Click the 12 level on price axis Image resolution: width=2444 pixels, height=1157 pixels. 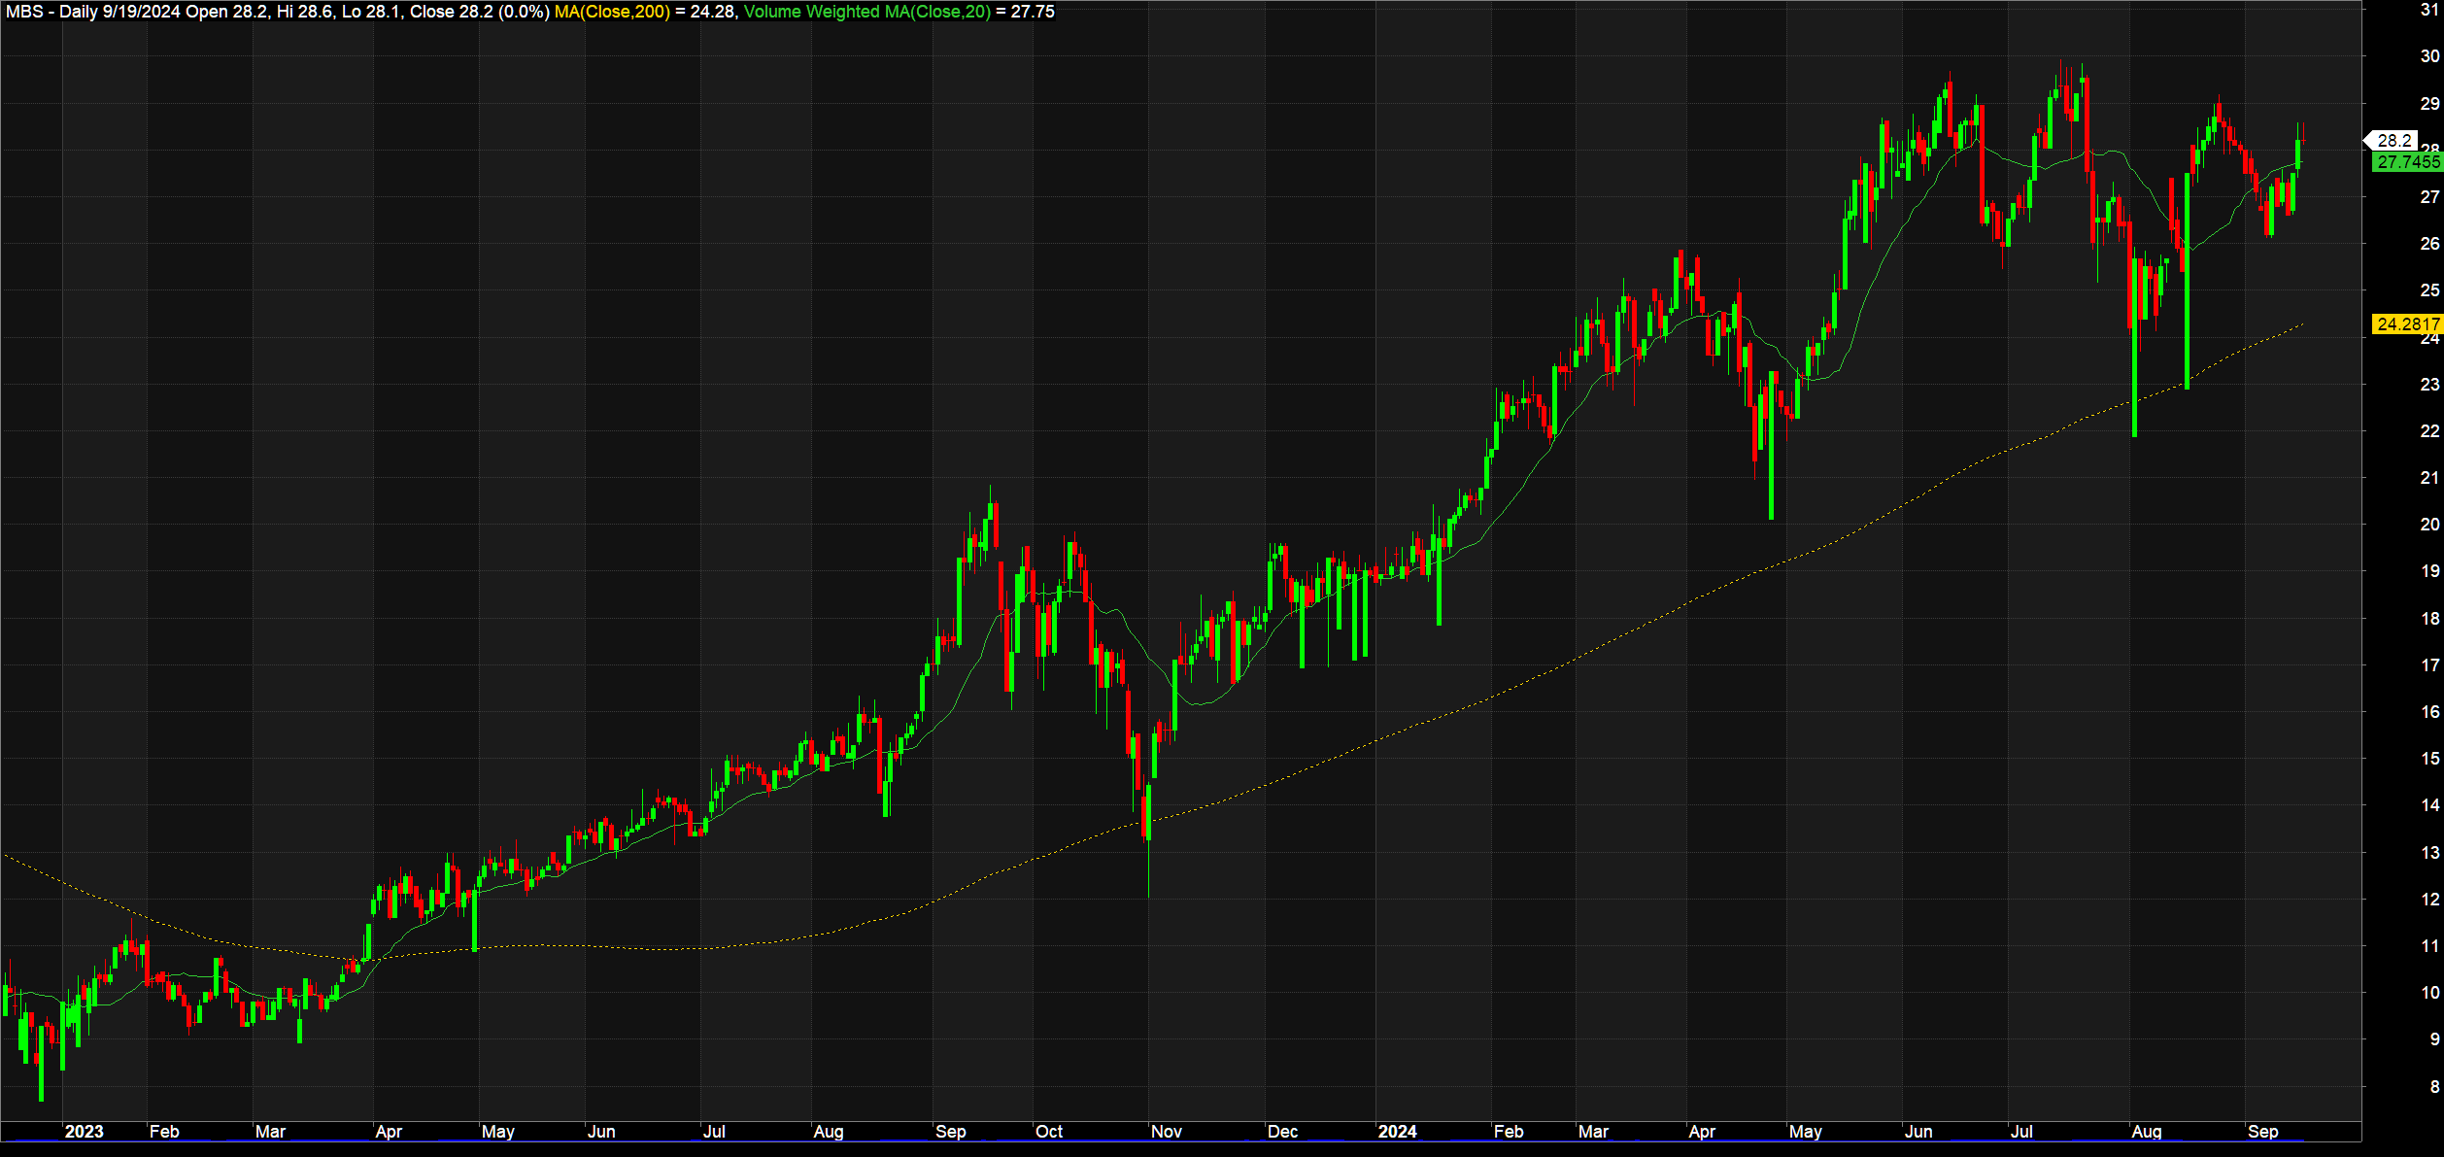click(x=2429, y=900)
